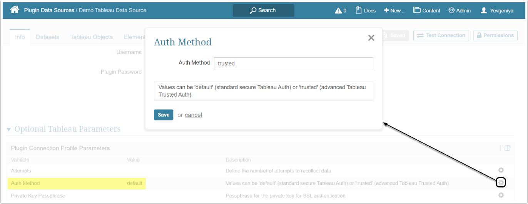Open the alerts warning triangle icon
The height and width of the screenshot is (204, 528).
click(338, 10)
